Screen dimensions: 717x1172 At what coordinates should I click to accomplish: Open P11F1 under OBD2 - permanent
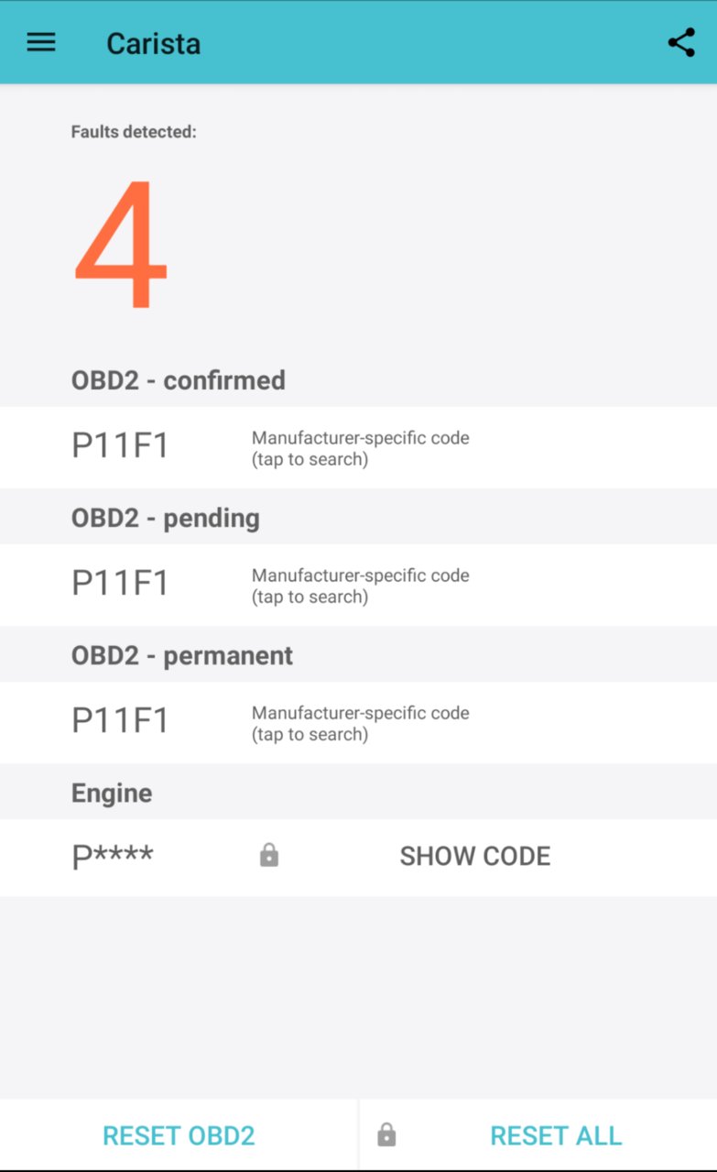pos(358,722)
